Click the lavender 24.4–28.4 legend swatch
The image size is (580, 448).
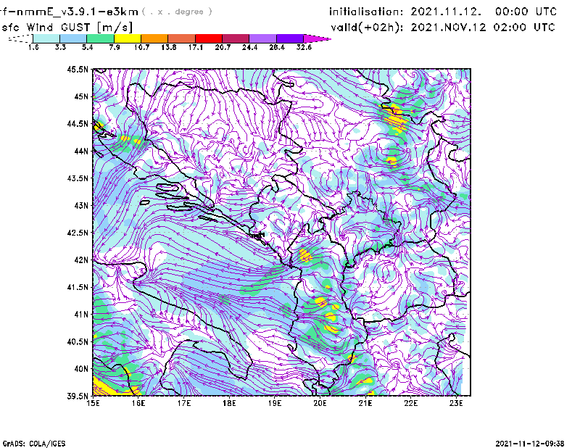pyautogui.click(x=263, y=38)
